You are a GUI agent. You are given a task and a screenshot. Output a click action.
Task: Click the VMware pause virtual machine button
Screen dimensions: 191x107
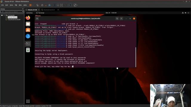(x=30, y=5)
